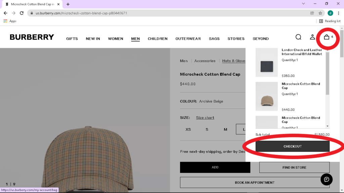The height and width of the screenshot is (193, 344).
Task: Open the Bags menu
Action: pyautogui.click(x=214, y=39)
